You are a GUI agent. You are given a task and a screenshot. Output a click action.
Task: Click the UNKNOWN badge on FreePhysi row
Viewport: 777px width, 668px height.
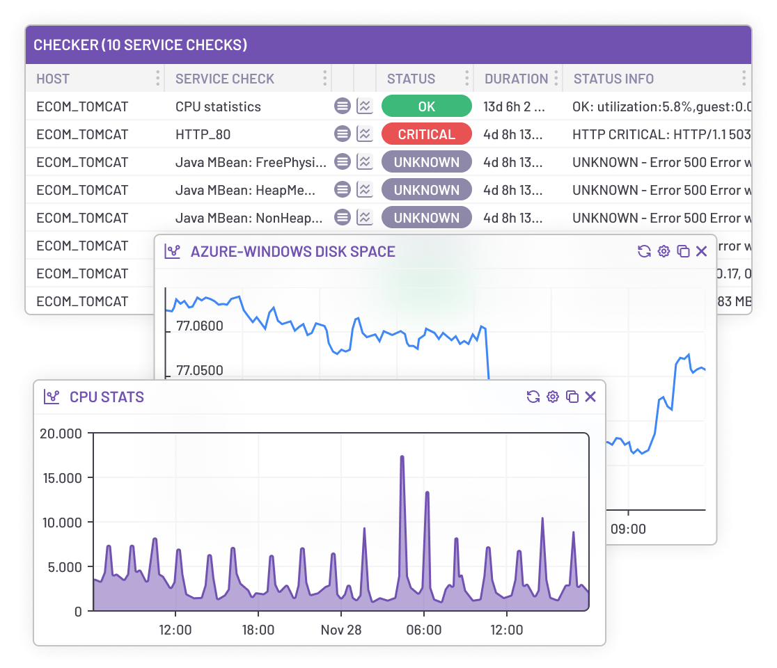pos(427,161)
